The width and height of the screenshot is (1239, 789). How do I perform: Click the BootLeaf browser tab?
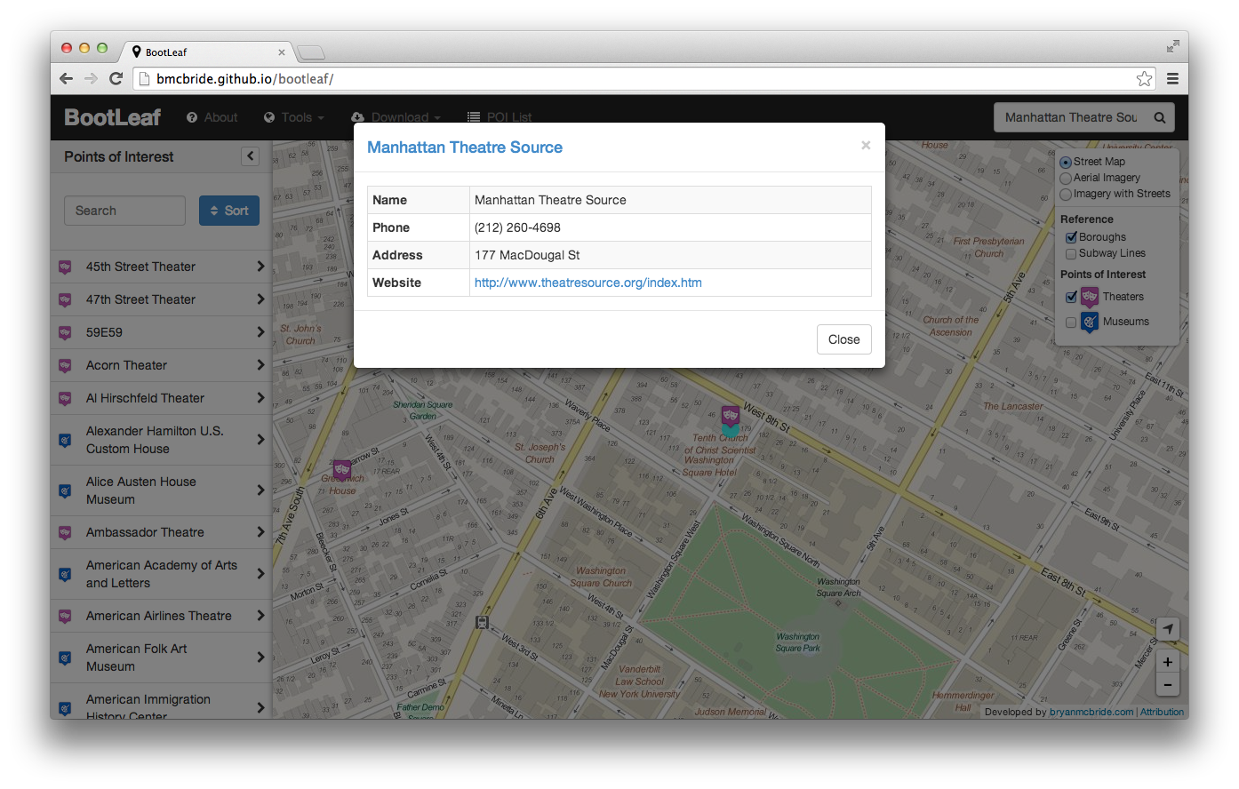206,52
